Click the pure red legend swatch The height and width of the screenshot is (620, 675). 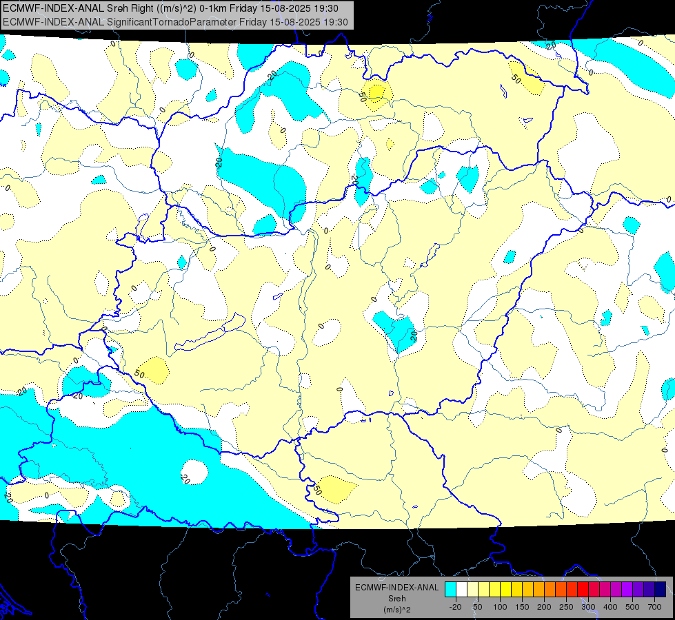(x=583, y=589)
